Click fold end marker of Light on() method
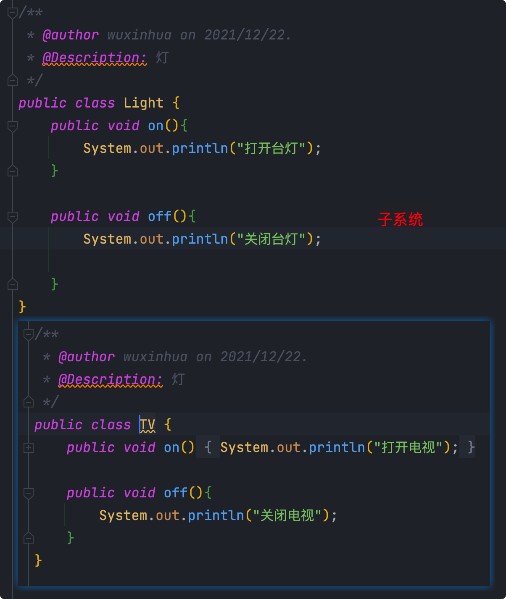506x599 pixels. (x=13, y=171)
